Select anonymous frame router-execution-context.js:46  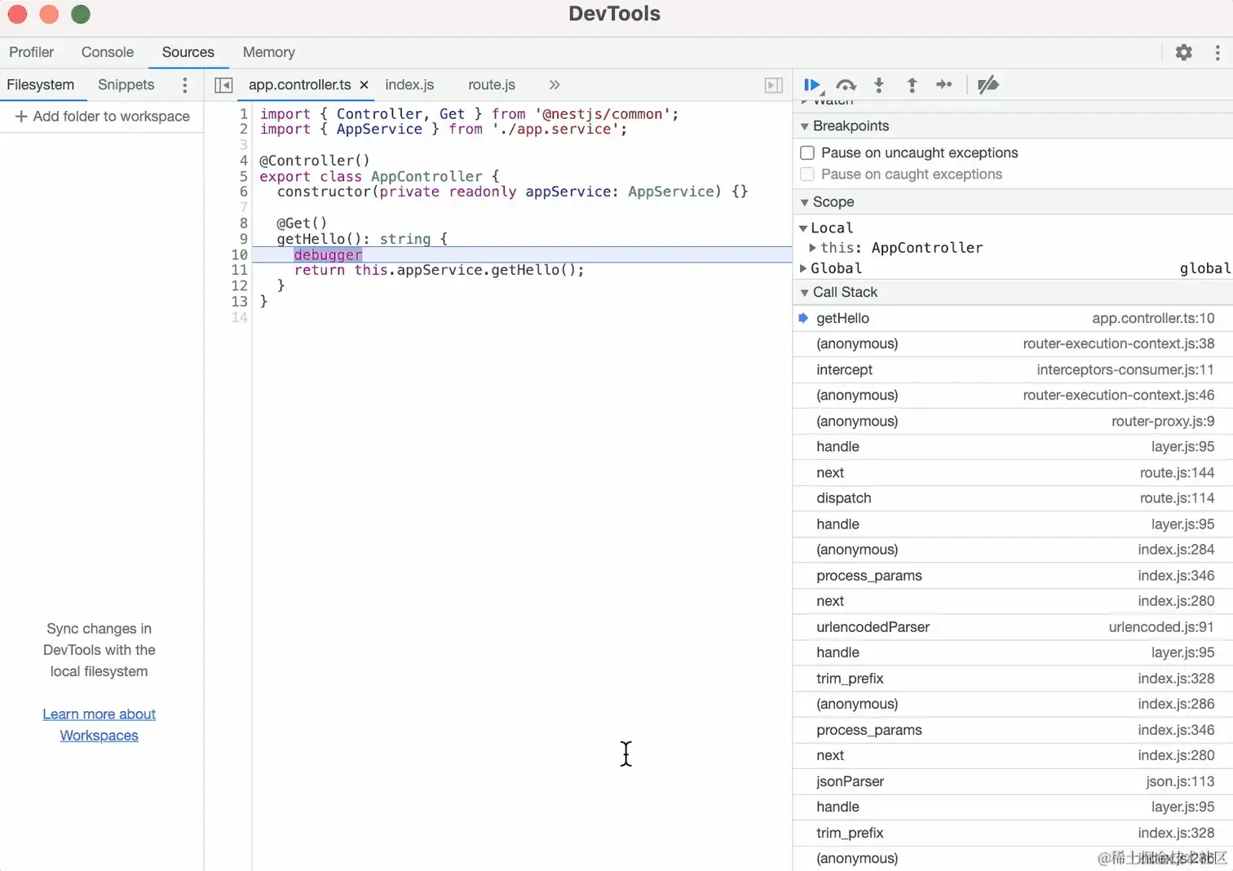[x=1013, y=396]
